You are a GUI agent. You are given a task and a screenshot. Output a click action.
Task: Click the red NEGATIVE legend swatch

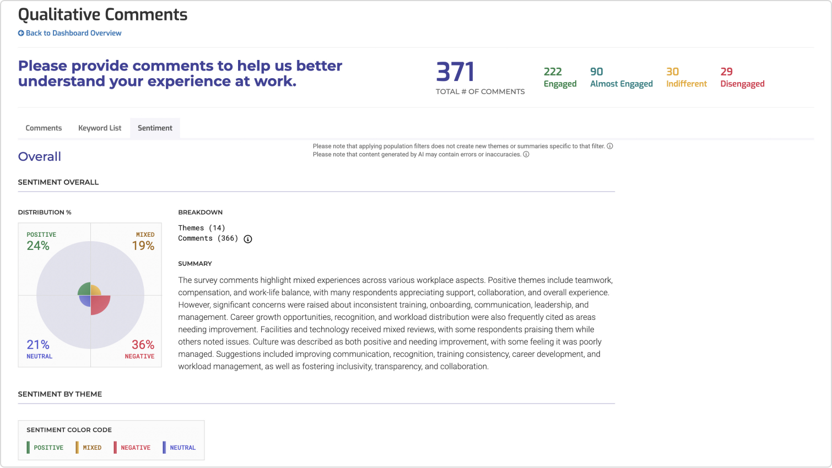point(115,448)
